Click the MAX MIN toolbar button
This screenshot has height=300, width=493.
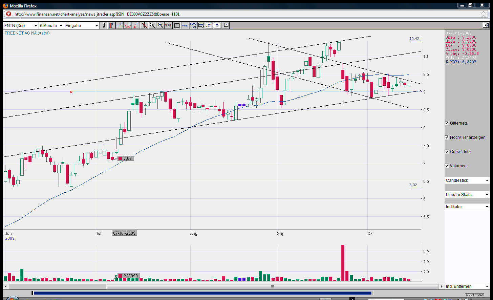click(193, 25)
